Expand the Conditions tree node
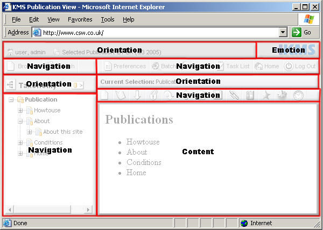 (x=20, y=143)
